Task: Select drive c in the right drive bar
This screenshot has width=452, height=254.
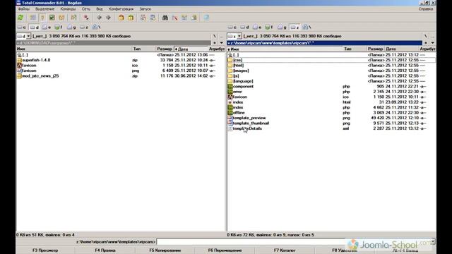Action: click(x=232, y=27)
